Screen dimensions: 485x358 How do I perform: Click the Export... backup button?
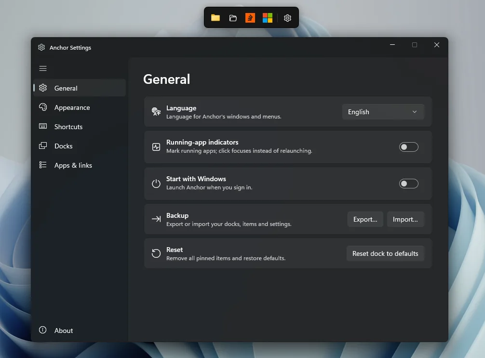(x=365, y=219)
